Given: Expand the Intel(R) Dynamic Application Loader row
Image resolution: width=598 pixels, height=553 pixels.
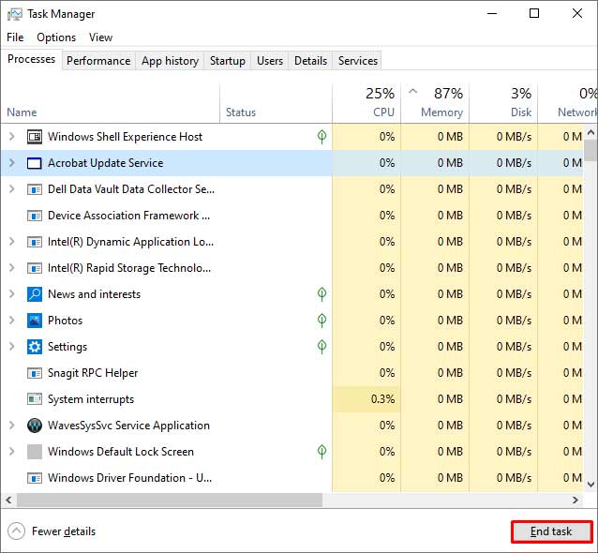Looking at the screenshot, I should [12, 242].
